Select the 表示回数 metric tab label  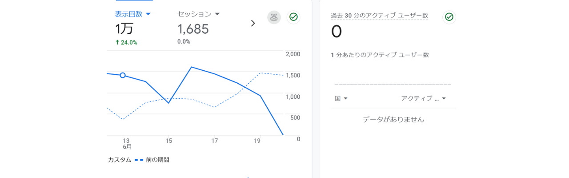pos(129,14)
